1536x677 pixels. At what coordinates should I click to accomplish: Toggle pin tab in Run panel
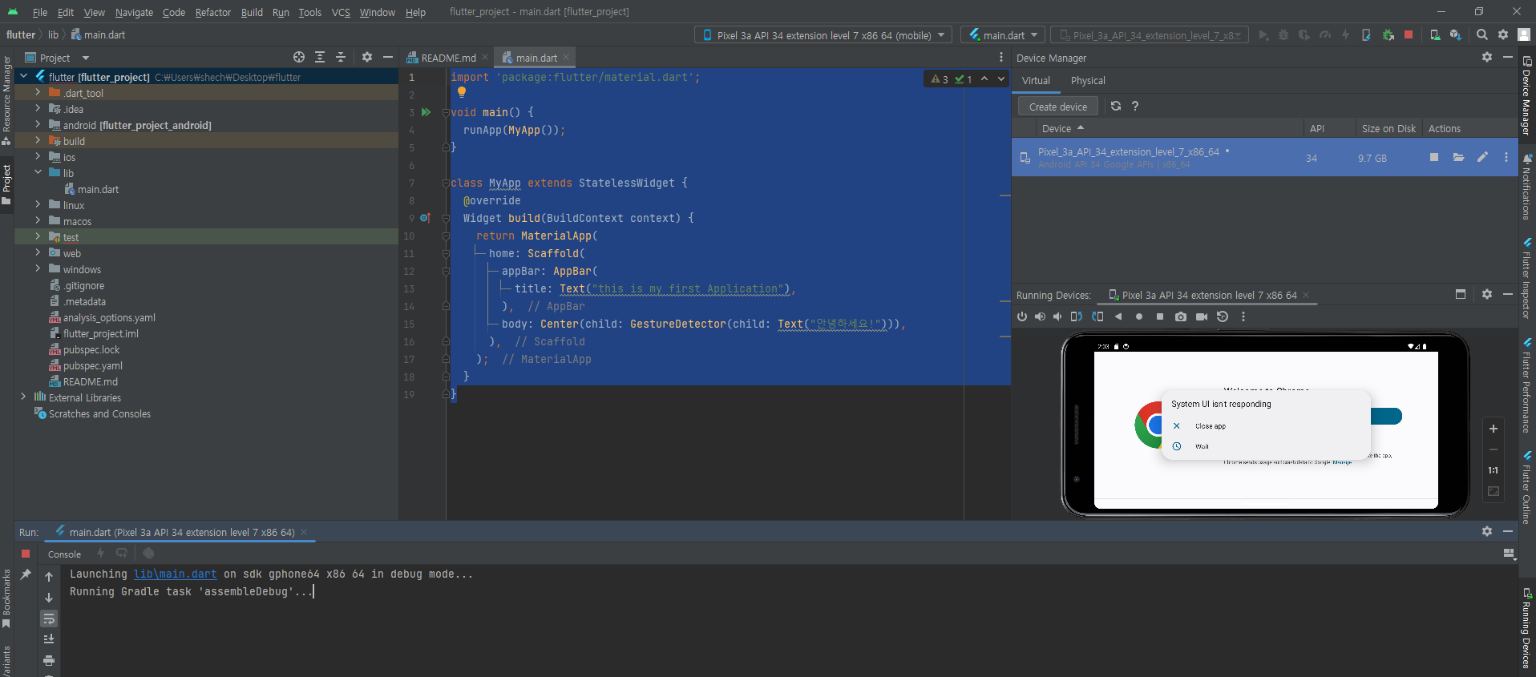point(26,574)
